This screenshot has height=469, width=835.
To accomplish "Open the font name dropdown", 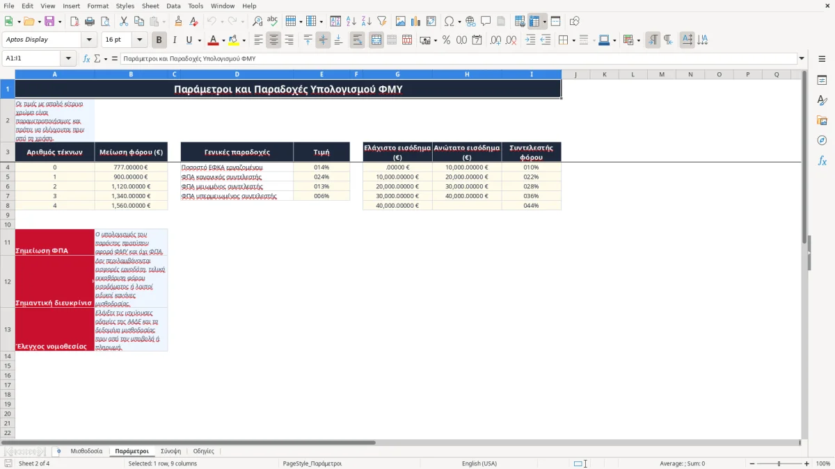I will (89, 40).
